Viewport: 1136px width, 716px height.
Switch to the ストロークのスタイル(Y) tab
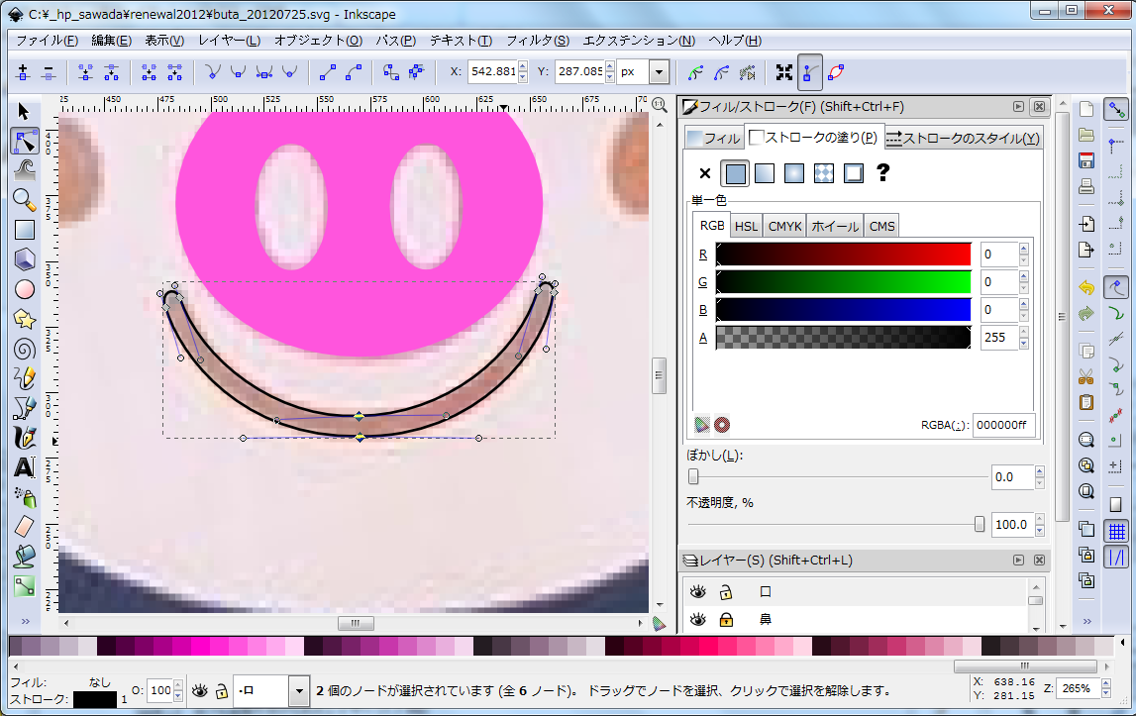click(964, 138)
